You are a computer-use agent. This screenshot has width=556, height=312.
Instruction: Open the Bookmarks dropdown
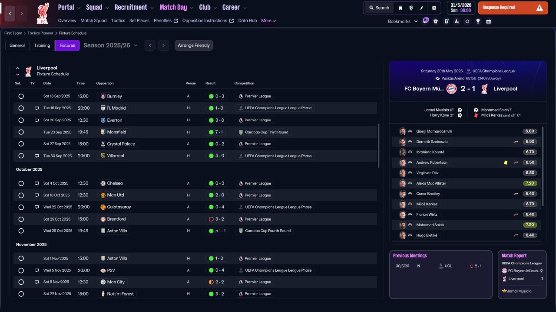coord(403,21)
